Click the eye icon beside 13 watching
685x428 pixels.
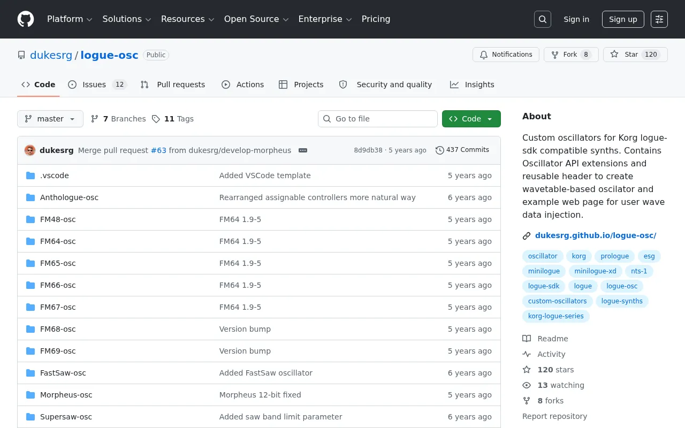527,385
